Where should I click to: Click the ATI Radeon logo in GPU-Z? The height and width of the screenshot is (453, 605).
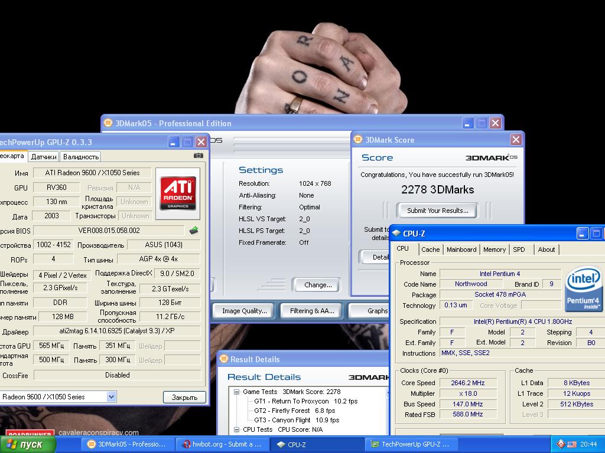178,193
